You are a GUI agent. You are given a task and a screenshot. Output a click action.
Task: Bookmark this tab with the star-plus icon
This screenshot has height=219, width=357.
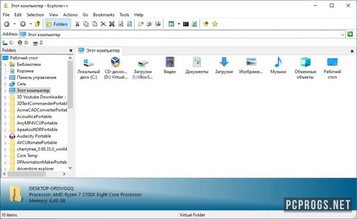[206, 24]
